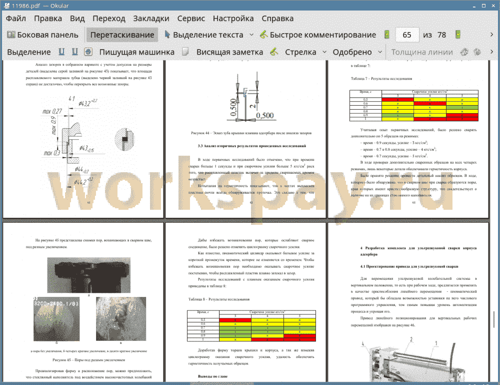The image size is (500, 385).
Task: Open the Толщина линии line width option
Action: (422, 52)
